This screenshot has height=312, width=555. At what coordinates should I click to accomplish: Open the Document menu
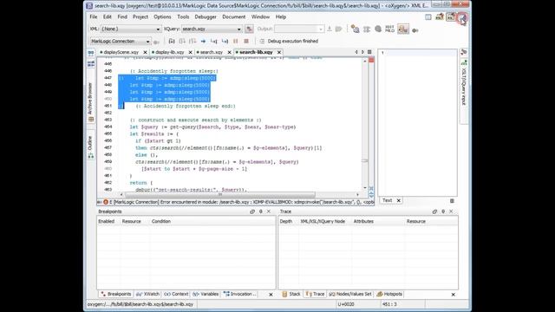(233, 16)
